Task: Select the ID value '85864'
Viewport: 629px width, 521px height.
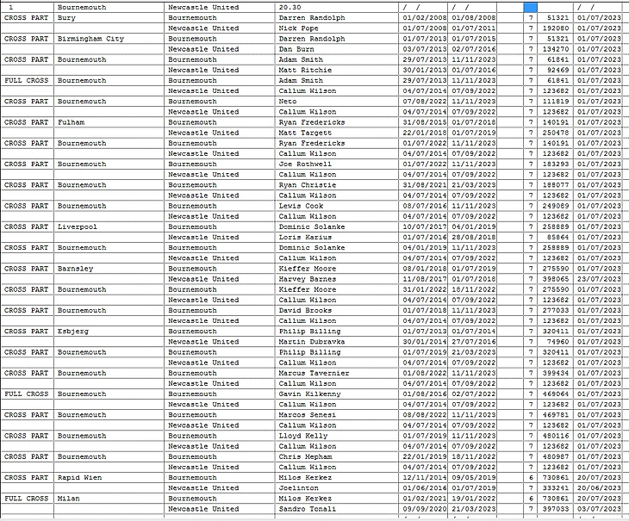Action: (556, 237)
